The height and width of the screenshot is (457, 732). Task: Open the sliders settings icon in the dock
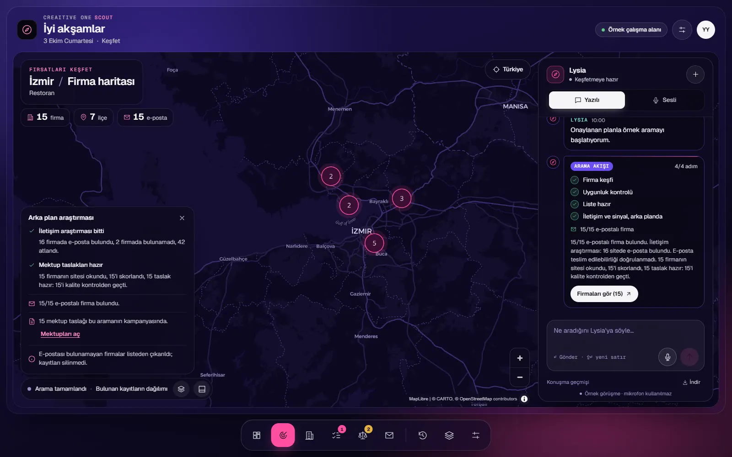[476, 435]
